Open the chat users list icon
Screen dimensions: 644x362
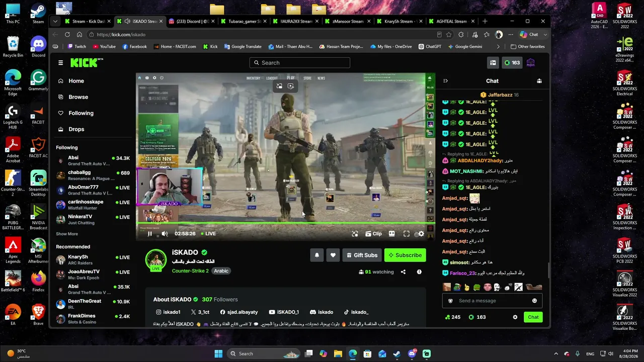click(x=539, y=81)
